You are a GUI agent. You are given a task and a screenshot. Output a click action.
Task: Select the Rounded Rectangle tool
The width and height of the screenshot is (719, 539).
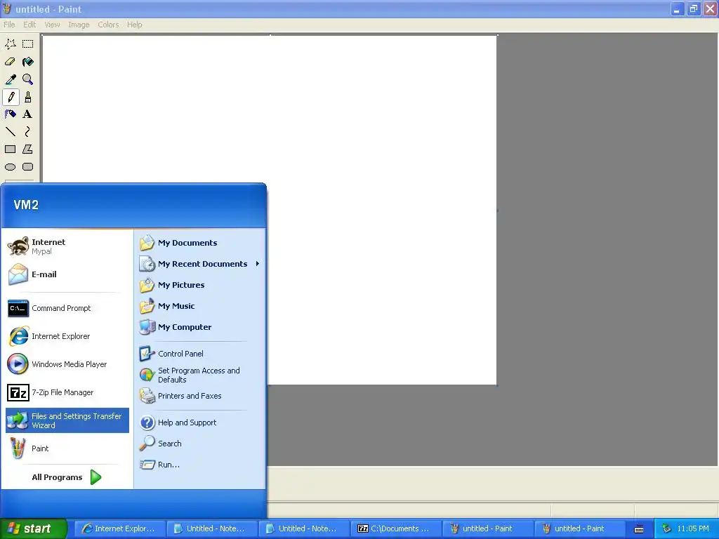click(x=27, y=167)
